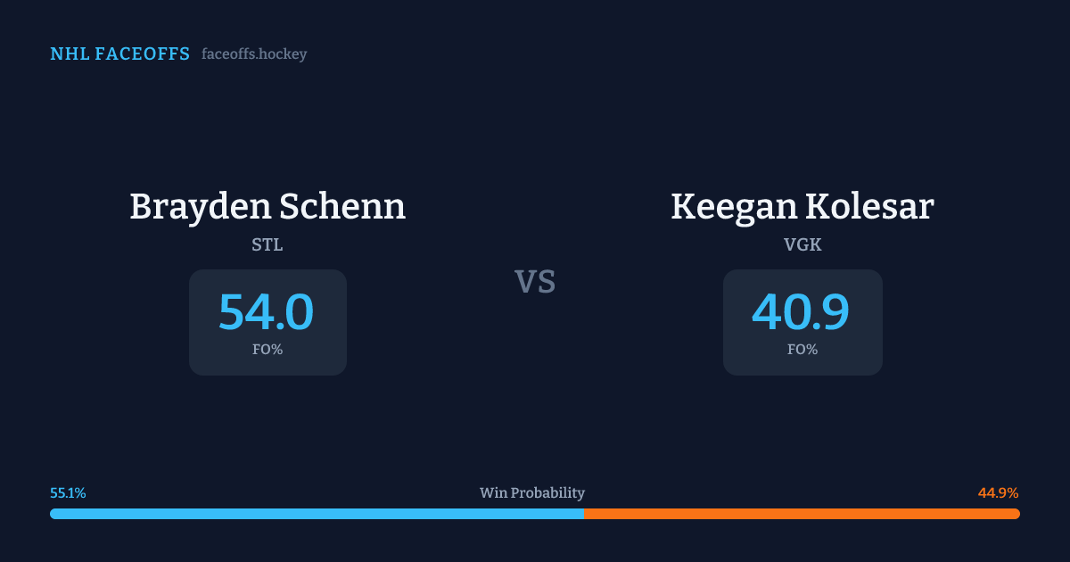This screenshot has height=562, width=1070.
Task: Click the VGK team abbreviation
Action: pyautogui.click(x=802, y=244)
